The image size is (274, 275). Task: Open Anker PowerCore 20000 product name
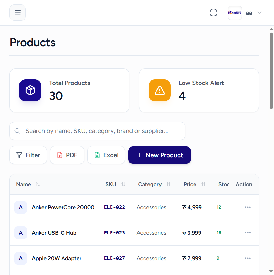[x=63, y=207]
